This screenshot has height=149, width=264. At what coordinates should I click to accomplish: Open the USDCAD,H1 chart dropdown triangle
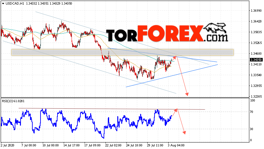tap(3, 4)
